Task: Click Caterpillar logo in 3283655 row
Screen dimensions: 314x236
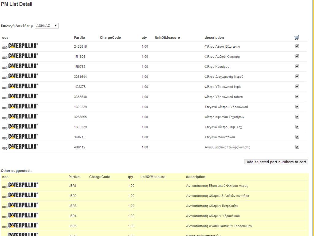Action: [x=23, y=116]
